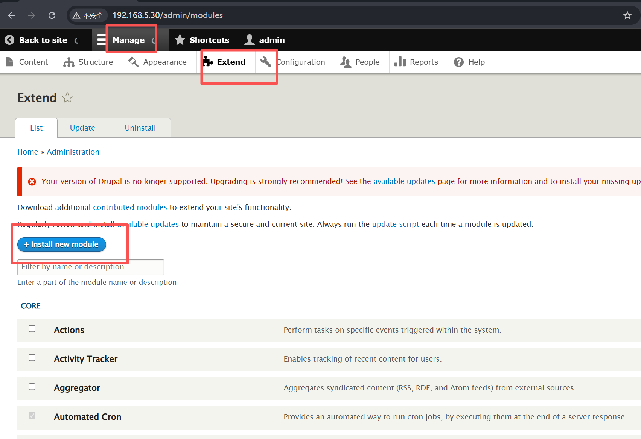The width and height of the screenshot is (641, 439).
Task: Open the Reports menu item
Action: click(x=424, y=62)
